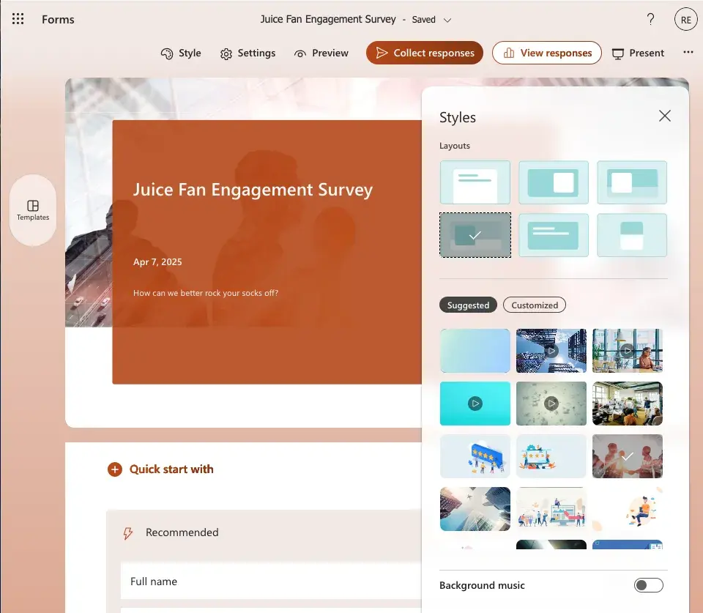Close the Styles panel
The image size is (703, 613).
(x=664, y=116)
